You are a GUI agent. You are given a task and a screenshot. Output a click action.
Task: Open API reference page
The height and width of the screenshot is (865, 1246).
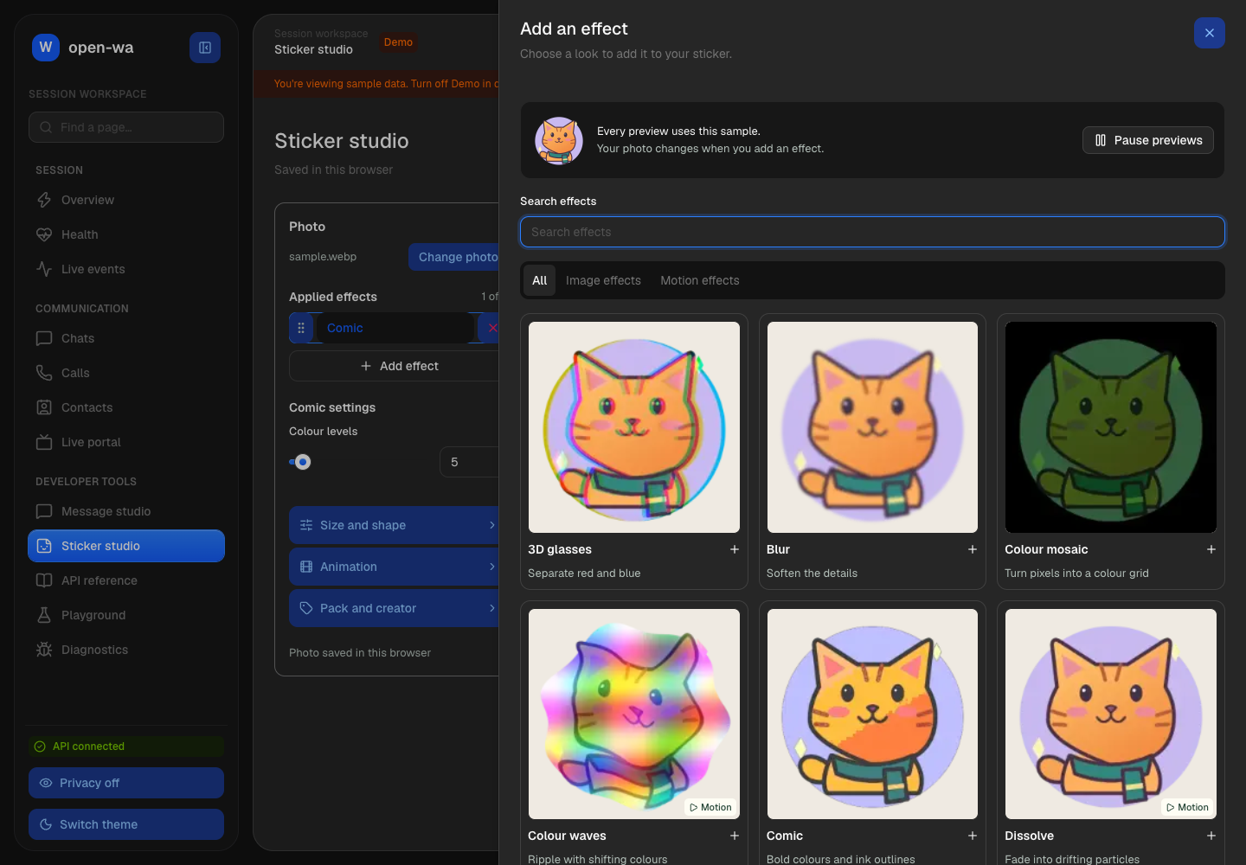[126, 580]
